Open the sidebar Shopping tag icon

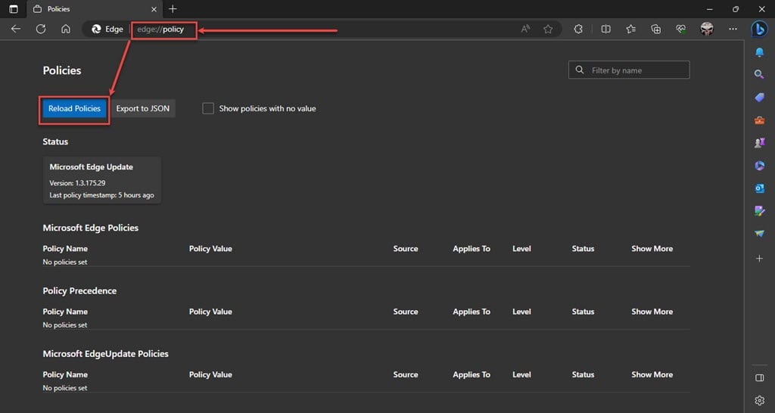[x=760, y=98]
